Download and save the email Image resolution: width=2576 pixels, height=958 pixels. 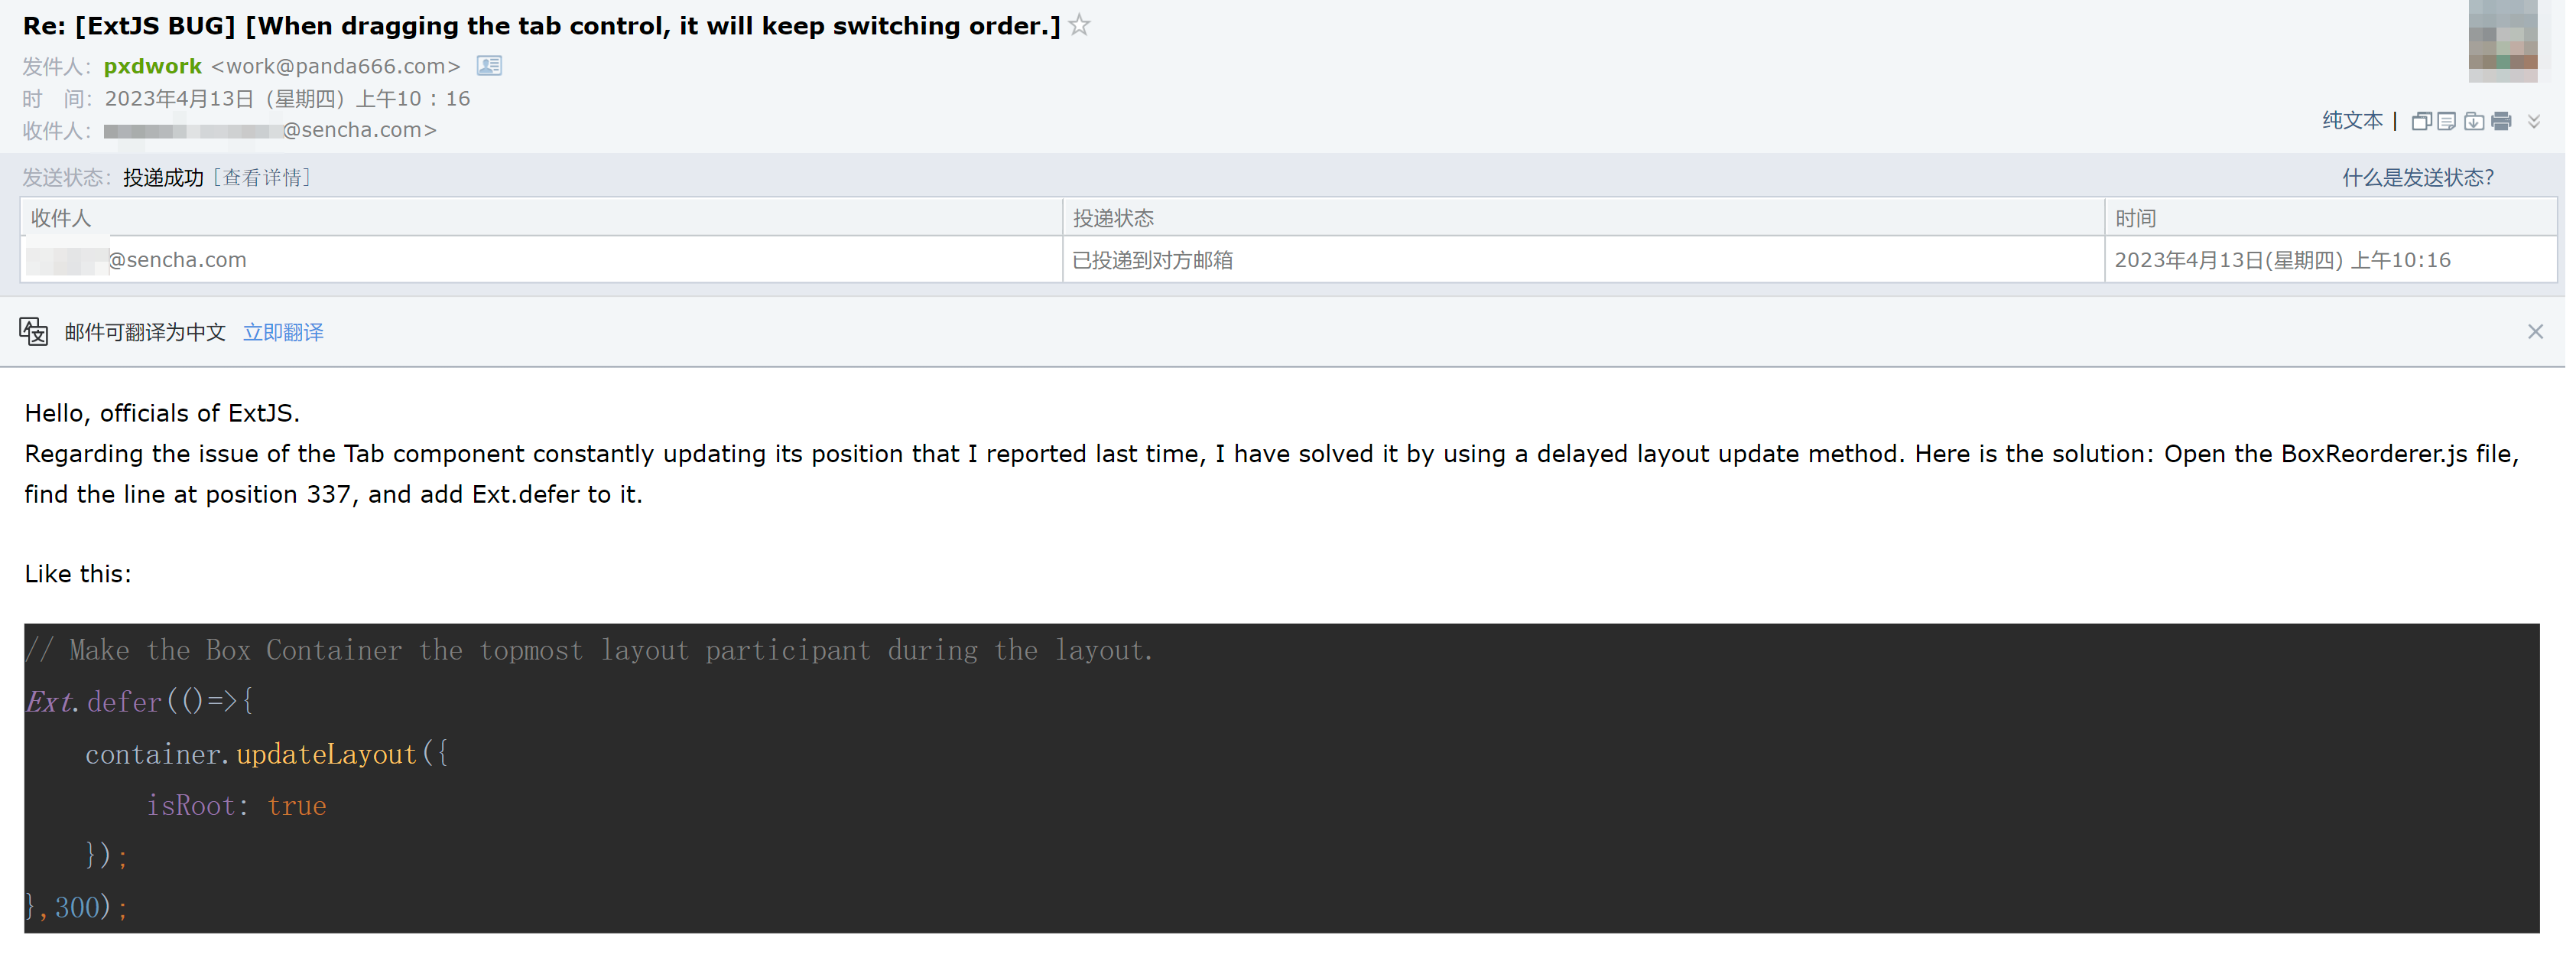(2474, 120)
